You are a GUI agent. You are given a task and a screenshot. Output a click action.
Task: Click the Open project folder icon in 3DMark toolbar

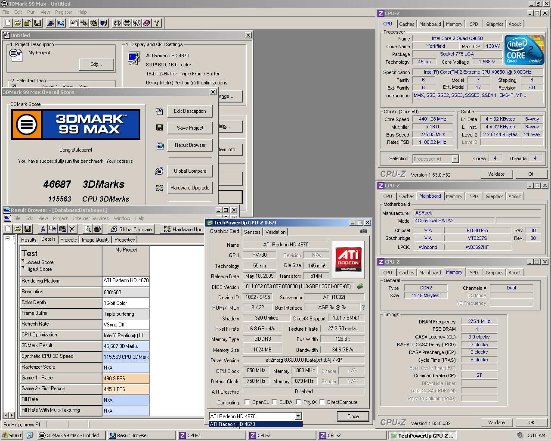click(x=18, y=23)
